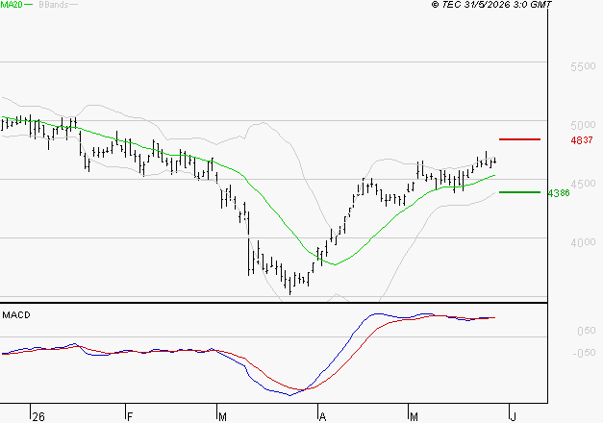This screenshot has height=423, width=603.
Task: Click the 050 MACD axis label
Action: tap(587, 331)
